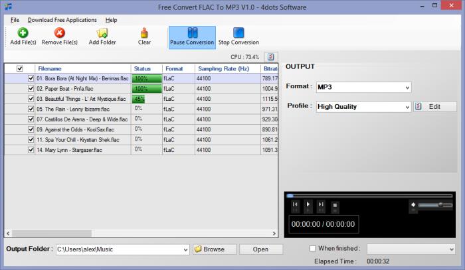The height and width of the screenshot is (270, 465).
Task: Click the Edit profile button
Action: click(434, 107)
